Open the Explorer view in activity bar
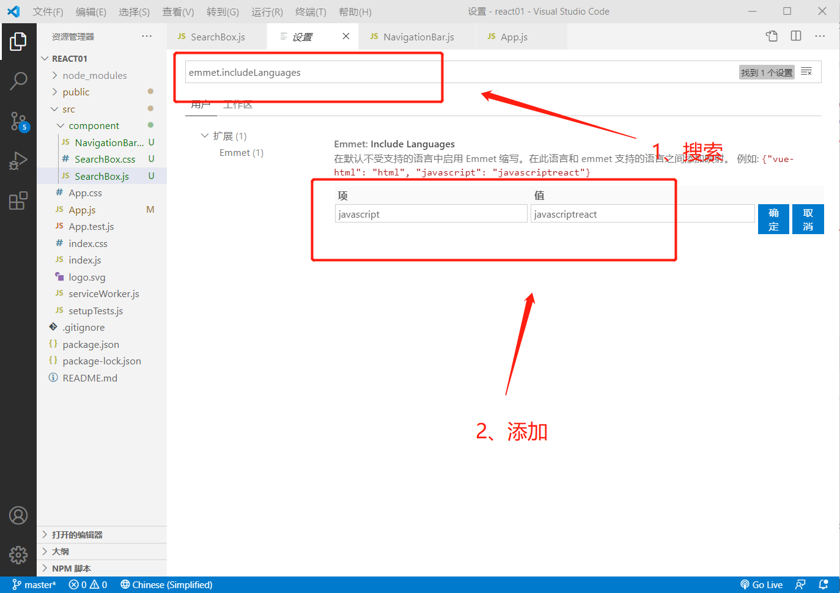840x593 pixels. coord(18,42)
